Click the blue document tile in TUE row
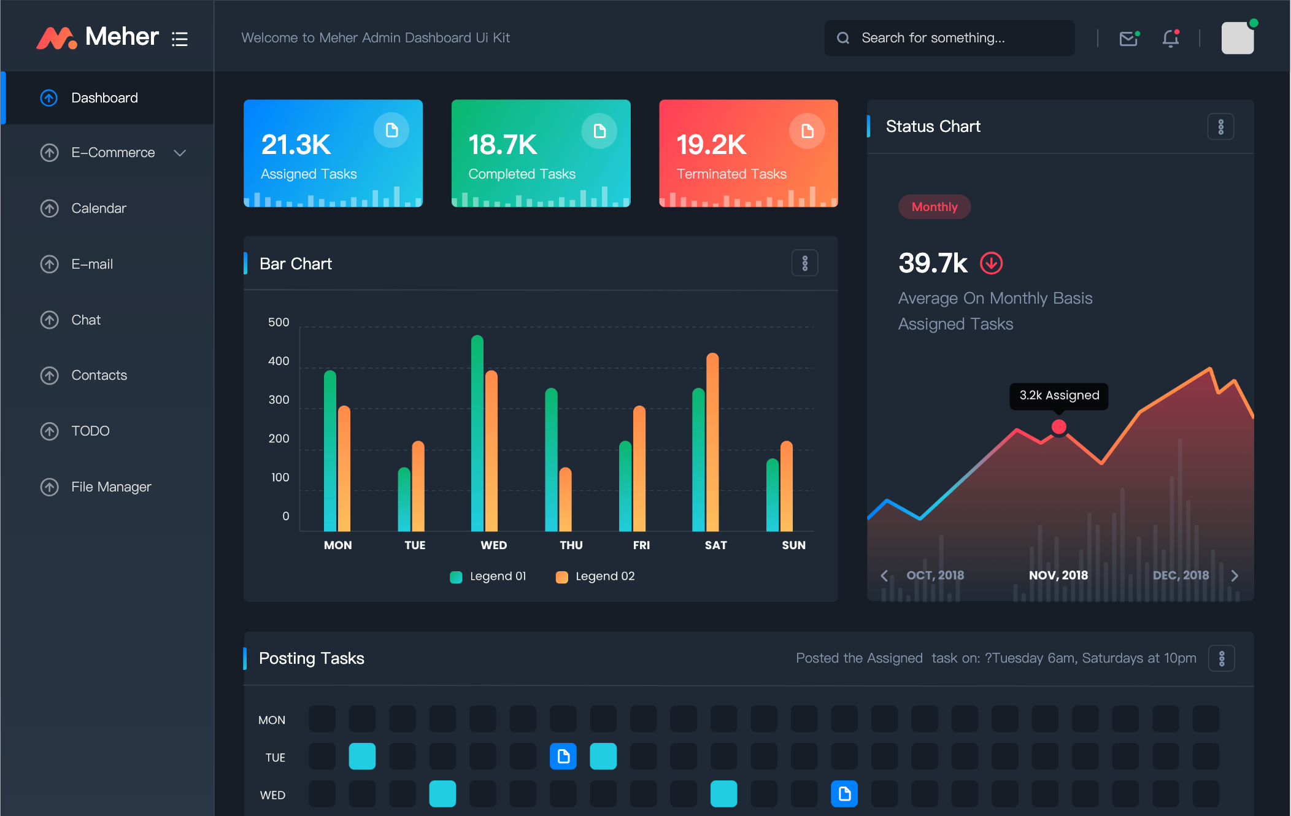The width and height of the screenshot is (1291, 816). [563, 756]
